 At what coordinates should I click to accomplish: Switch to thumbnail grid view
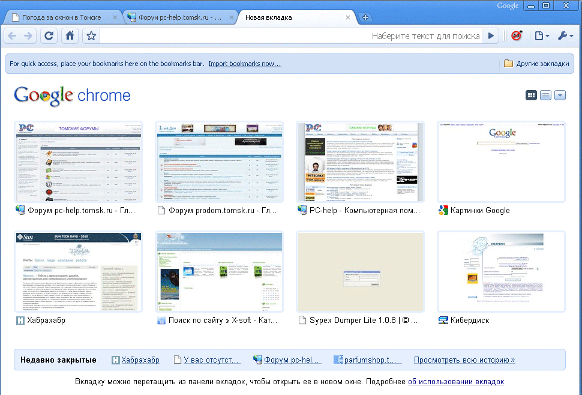tap(531, 95)
